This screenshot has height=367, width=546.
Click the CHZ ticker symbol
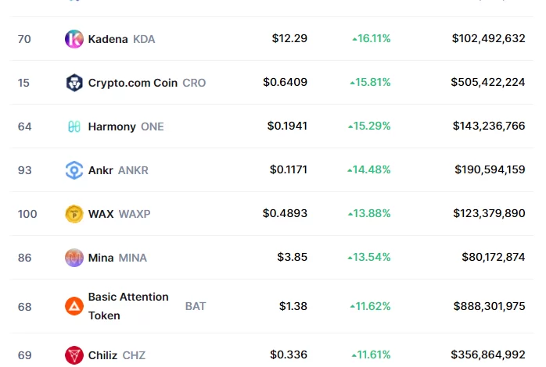[134, 355]
